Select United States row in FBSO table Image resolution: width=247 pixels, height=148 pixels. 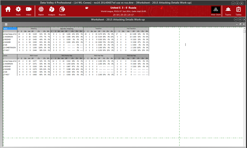coord(76,61)
